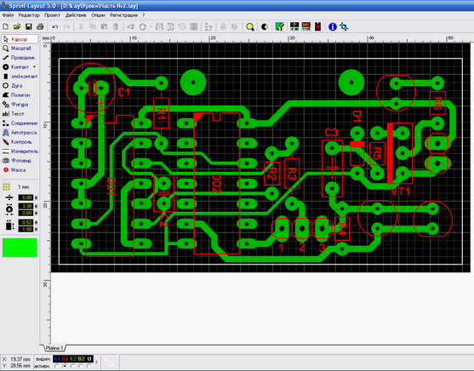Click the bright green color swatch
This screenshot has height=371, width=474.
(20, 248)
